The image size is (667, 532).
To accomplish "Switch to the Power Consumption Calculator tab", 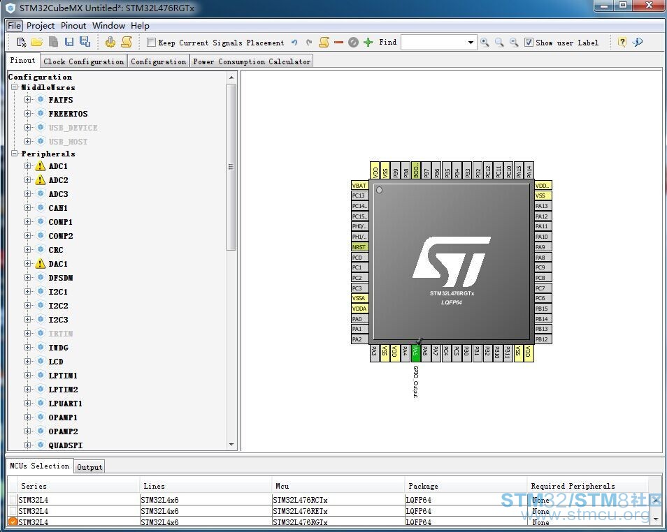I will (252, 61).
